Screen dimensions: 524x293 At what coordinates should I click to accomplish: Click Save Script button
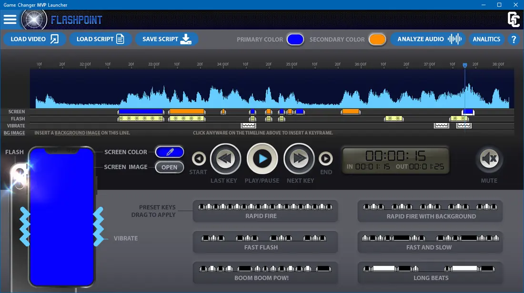tap(166, 39)
